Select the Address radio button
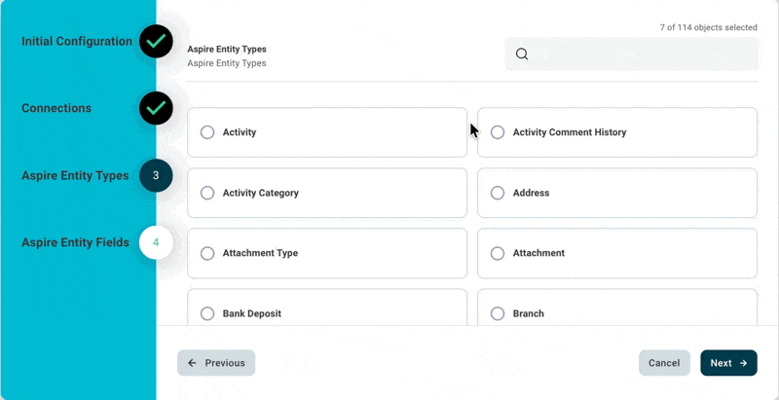This screenshot has height=400, width=779. point(498,193)
